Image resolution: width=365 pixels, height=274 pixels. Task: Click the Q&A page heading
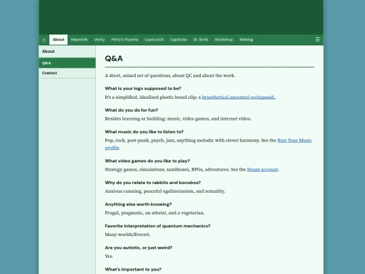(x=114, y=58)
